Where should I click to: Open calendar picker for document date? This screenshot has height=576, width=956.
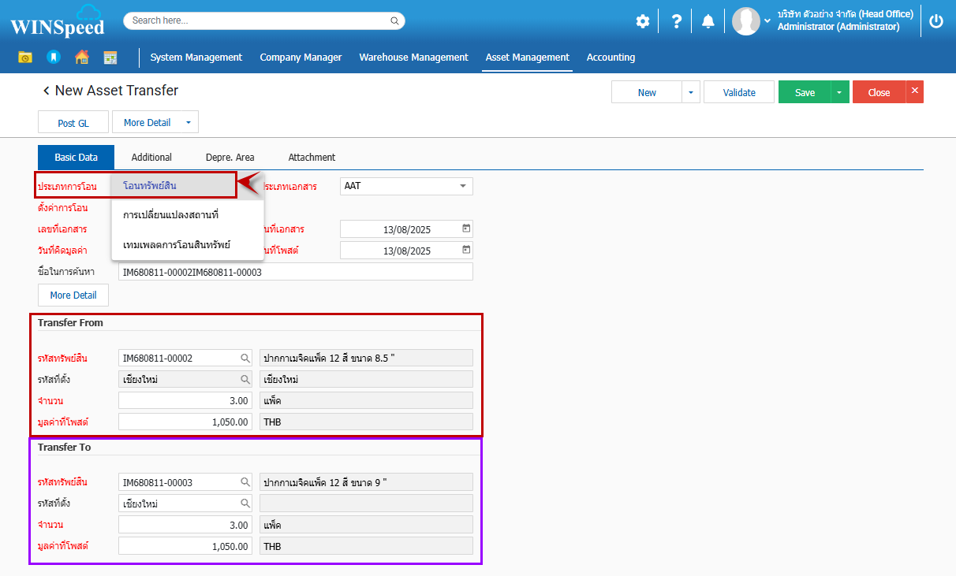coord(466,229)
